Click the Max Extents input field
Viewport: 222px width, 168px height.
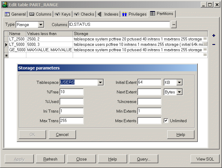click(x=149, y=121)
